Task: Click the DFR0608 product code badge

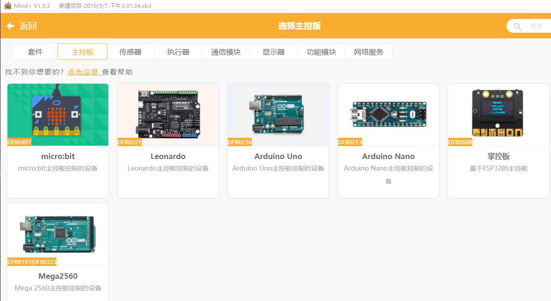Action: [x=460, y=142]
